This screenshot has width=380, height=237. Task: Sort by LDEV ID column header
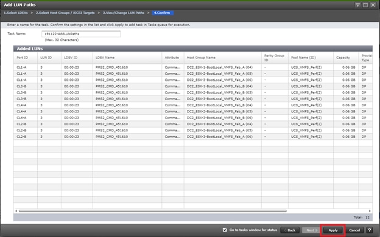(77, 58)
